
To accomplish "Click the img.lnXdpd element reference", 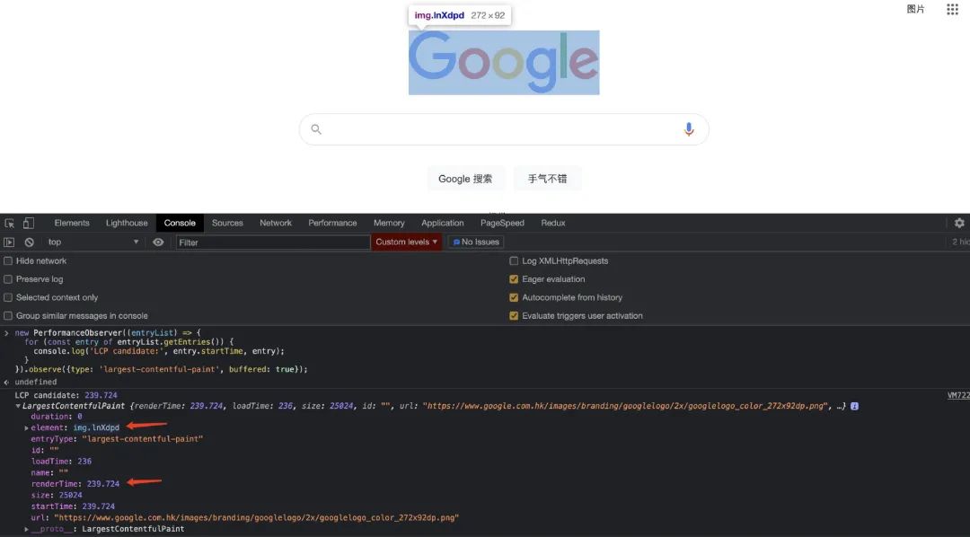I will tap(96, 428).
